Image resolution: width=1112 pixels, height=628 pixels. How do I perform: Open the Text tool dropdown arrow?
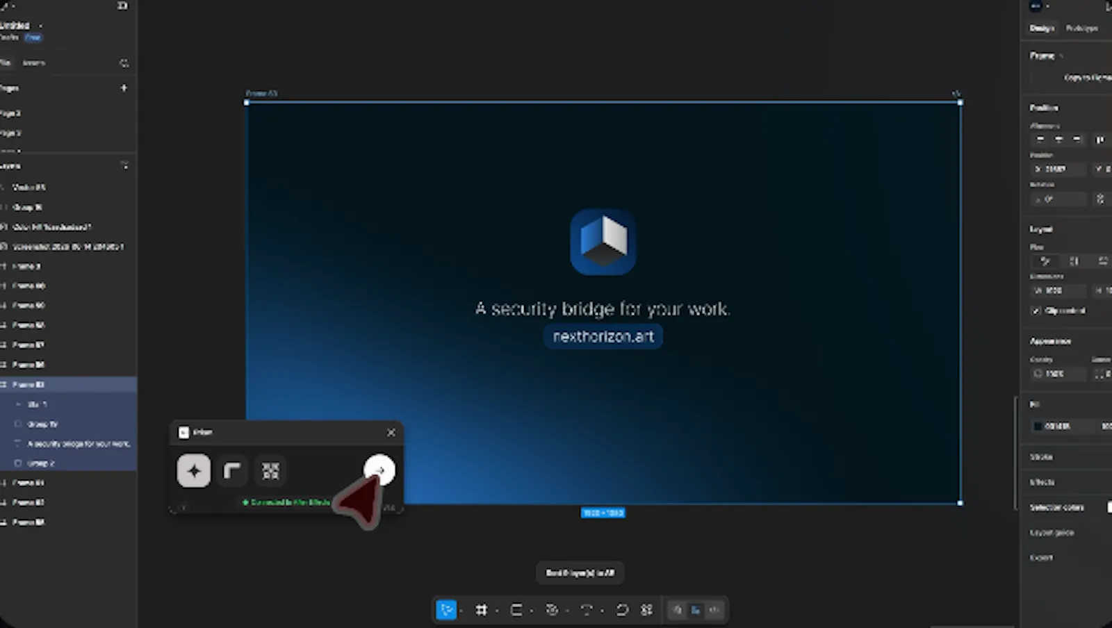point(602,611)
